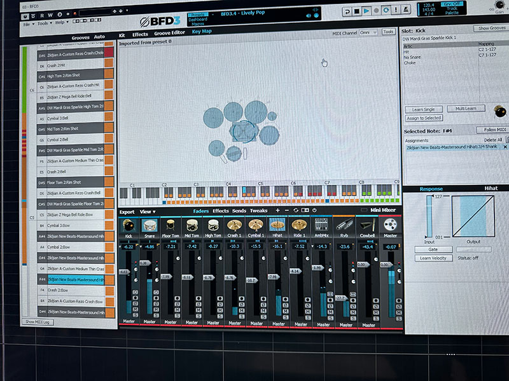Mute the Crash 1 channel
Screen dimensions: 509x381
click(x=242, y=310)
